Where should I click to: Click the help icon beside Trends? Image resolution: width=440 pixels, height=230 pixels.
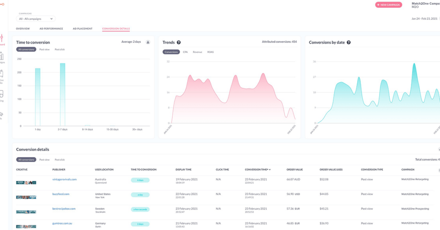click(179, 42)
